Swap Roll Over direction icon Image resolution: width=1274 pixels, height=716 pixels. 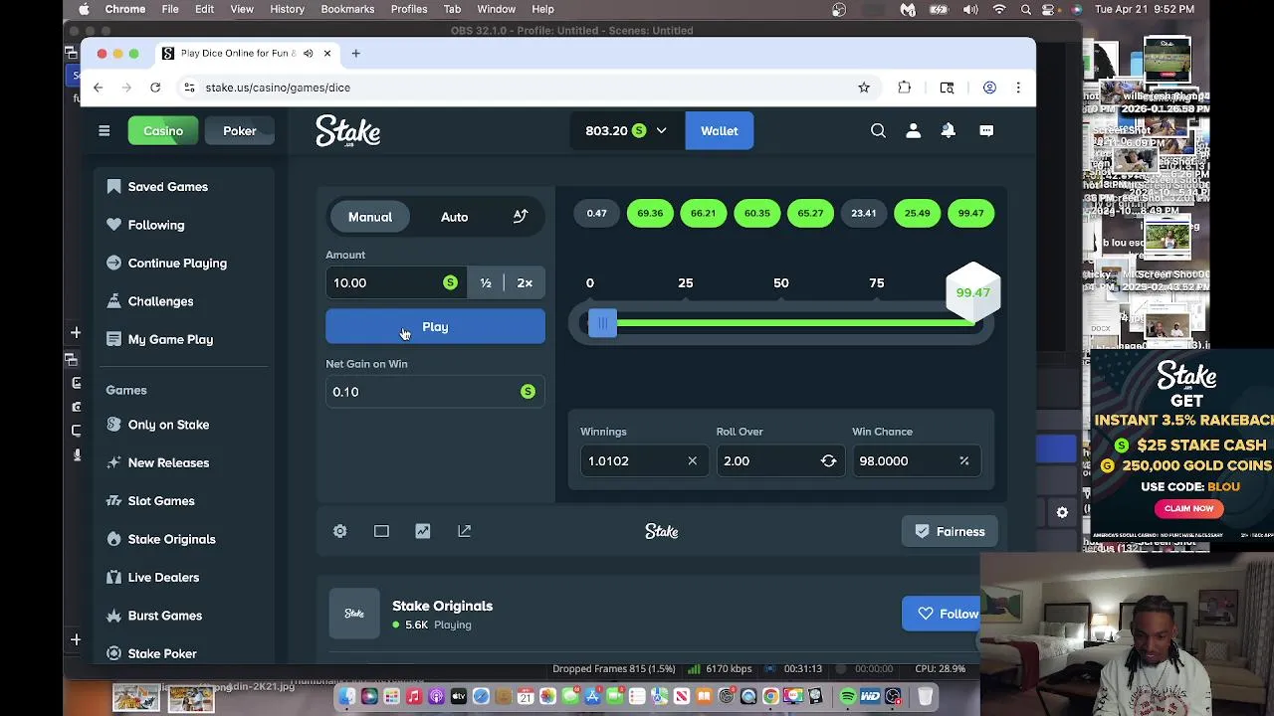[828, 461]
